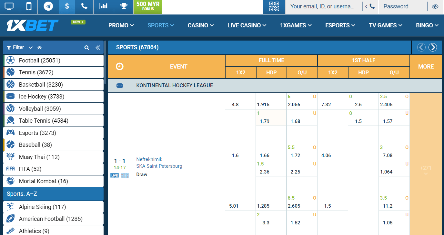
Task: Open the QR code login icon
Action: pos(274,6)
